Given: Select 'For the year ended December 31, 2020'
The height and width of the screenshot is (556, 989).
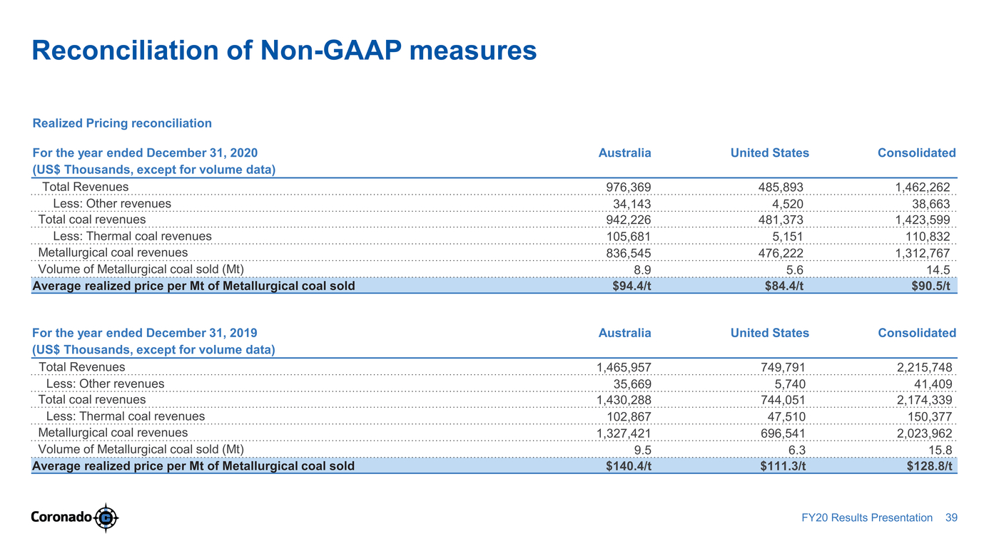Looking at the screenshot, I should coord(145,153).
